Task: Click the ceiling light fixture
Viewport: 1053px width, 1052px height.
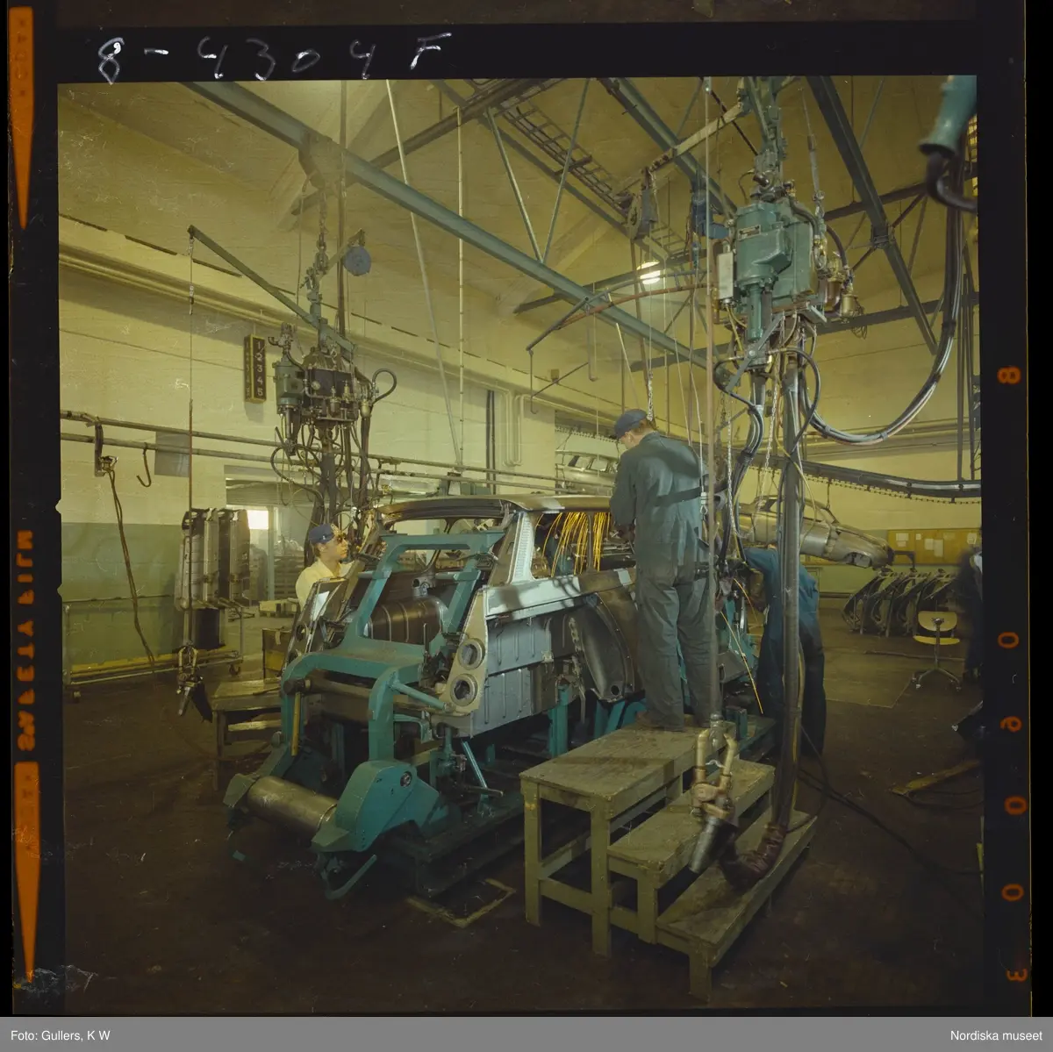Action: 649,275
